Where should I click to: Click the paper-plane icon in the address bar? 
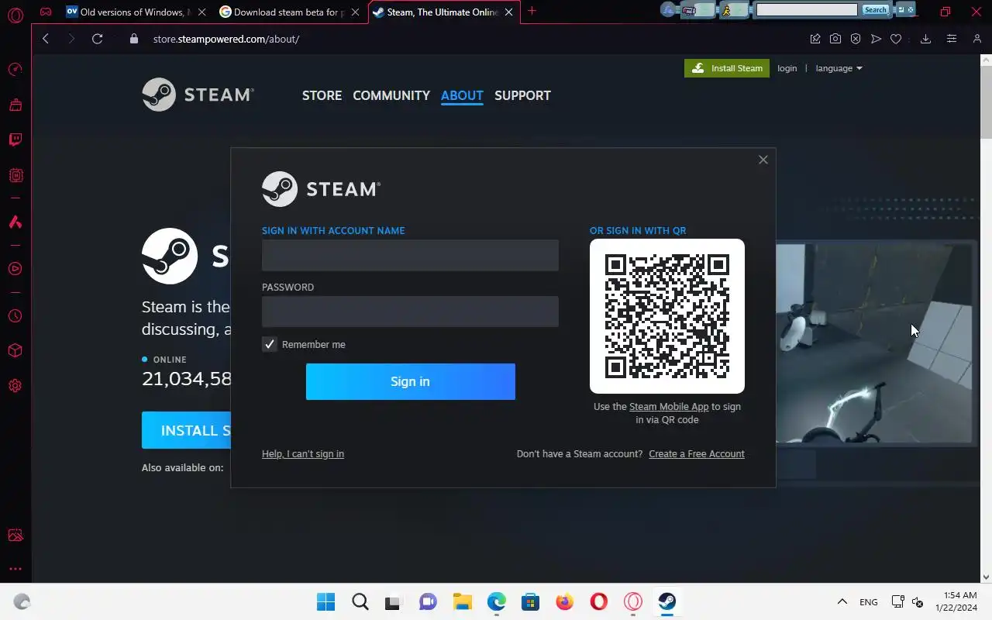[x=876, y=39]
